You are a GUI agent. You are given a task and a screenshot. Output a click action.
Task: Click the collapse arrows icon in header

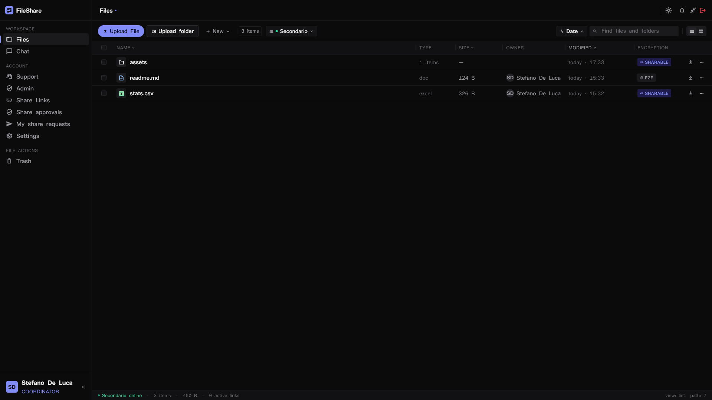(693, 10)
